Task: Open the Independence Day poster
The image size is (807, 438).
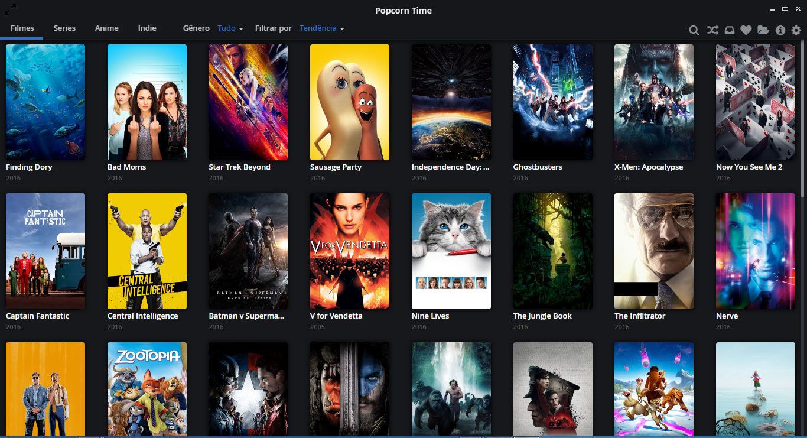Action: (451, 102)
